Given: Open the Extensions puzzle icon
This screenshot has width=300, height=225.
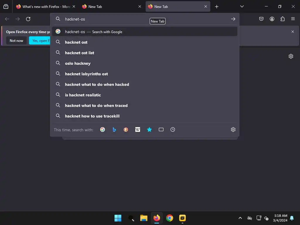Looking at the screenshot, I should click(x=282, y=19).
